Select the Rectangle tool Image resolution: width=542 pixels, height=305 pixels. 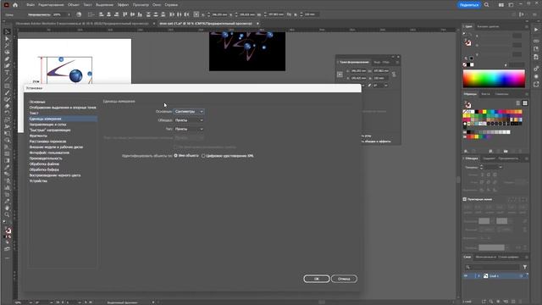7,86
